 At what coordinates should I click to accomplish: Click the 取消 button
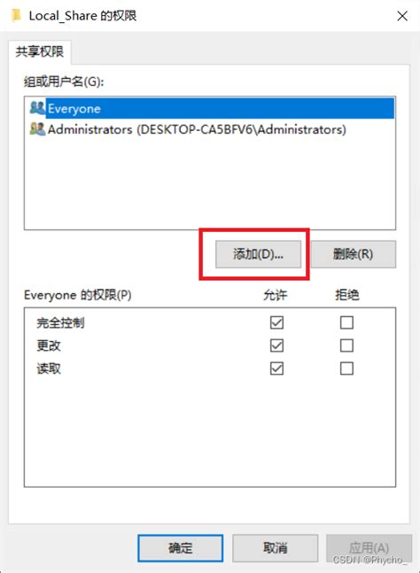275,548
